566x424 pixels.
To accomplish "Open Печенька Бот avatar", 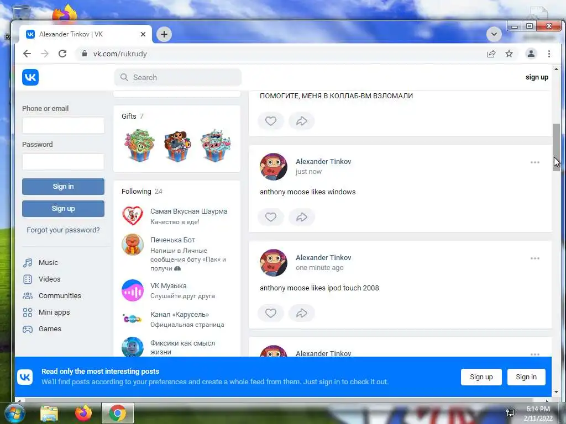I will point(133,245).
